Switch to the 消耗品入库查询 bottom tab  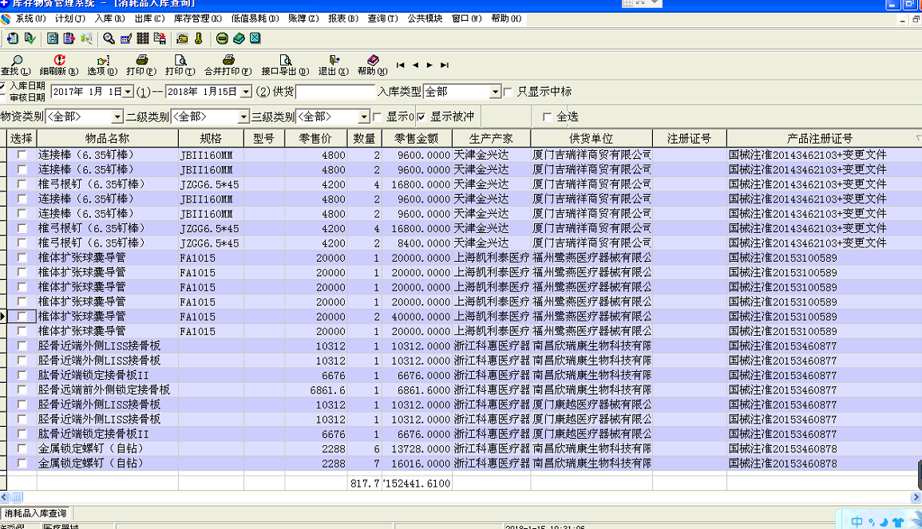pyautogui.click(x=36, y=513)
